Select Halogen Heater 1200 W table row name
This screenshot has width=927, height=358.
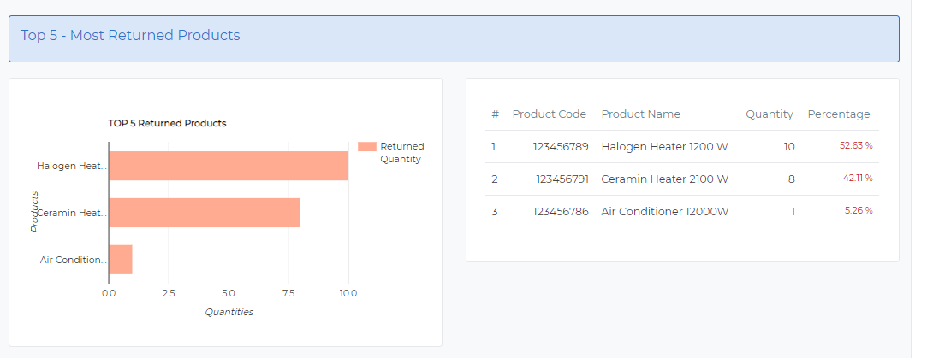[x=664, y=147]
